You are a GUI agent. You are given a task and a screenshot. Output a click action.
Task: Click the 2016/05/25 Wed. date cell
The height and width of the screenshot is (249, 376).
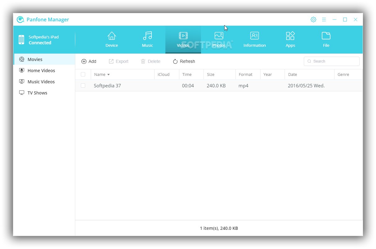tap(306, 85)
